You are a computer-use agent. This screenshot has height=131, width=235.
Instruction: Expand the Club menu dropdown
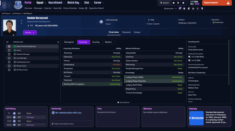pos(91,3)
